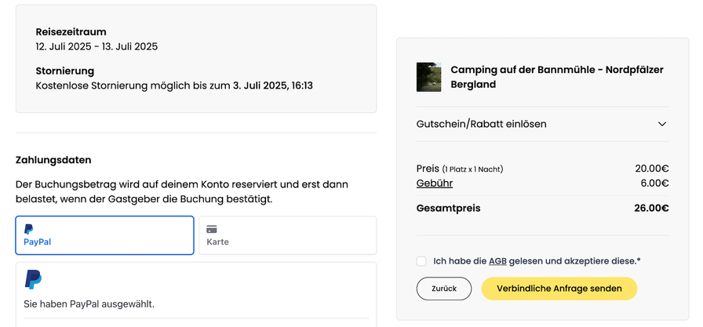
Task: Click the 'Sie haben PayPal ausgewählt' message
Action: (89, 304)
